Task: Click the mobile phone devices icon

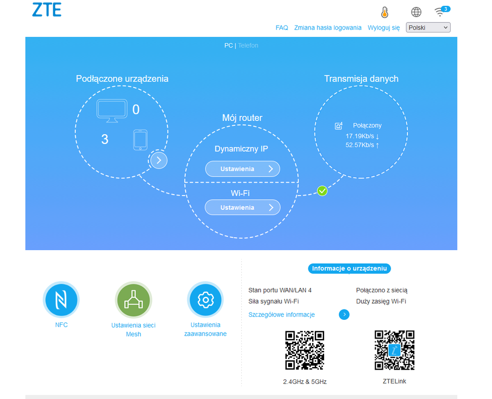Action: [x=140, y=140]
